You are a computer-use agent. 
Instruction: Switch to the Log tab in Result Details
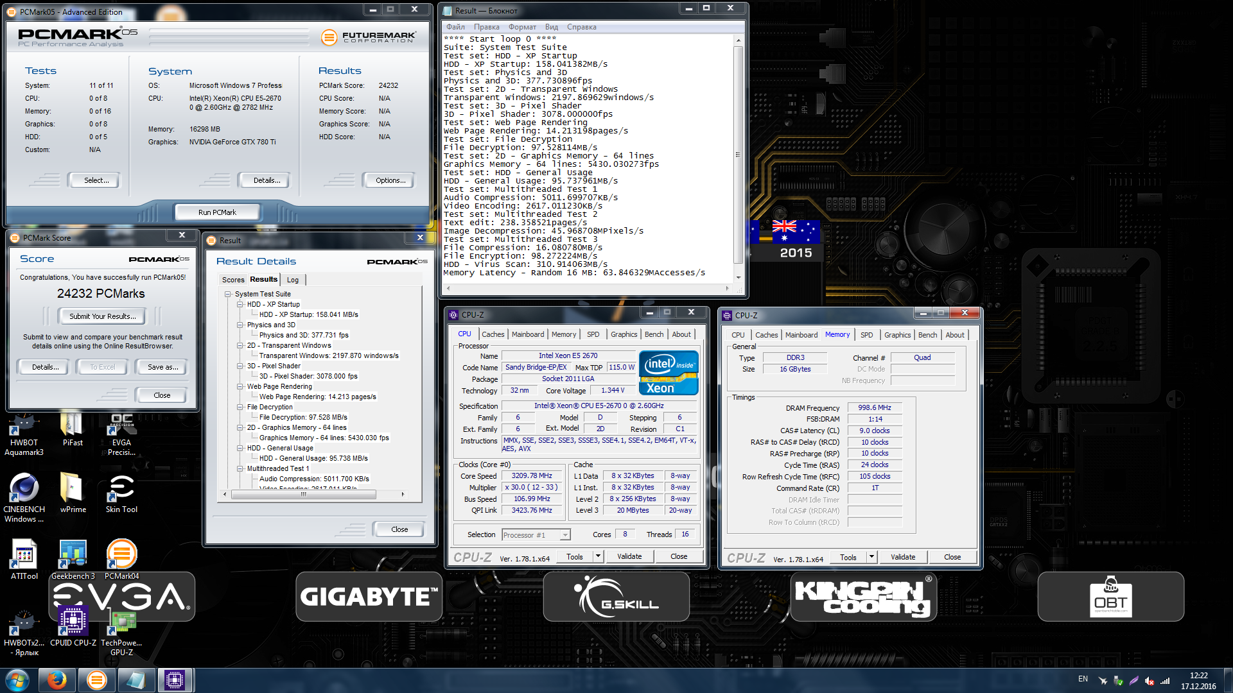click(293, 280)
